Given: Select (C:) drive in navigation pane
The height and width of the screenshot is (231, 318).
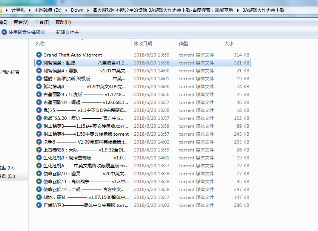Looking at the screenshot, I should click(x=7, y=168).
